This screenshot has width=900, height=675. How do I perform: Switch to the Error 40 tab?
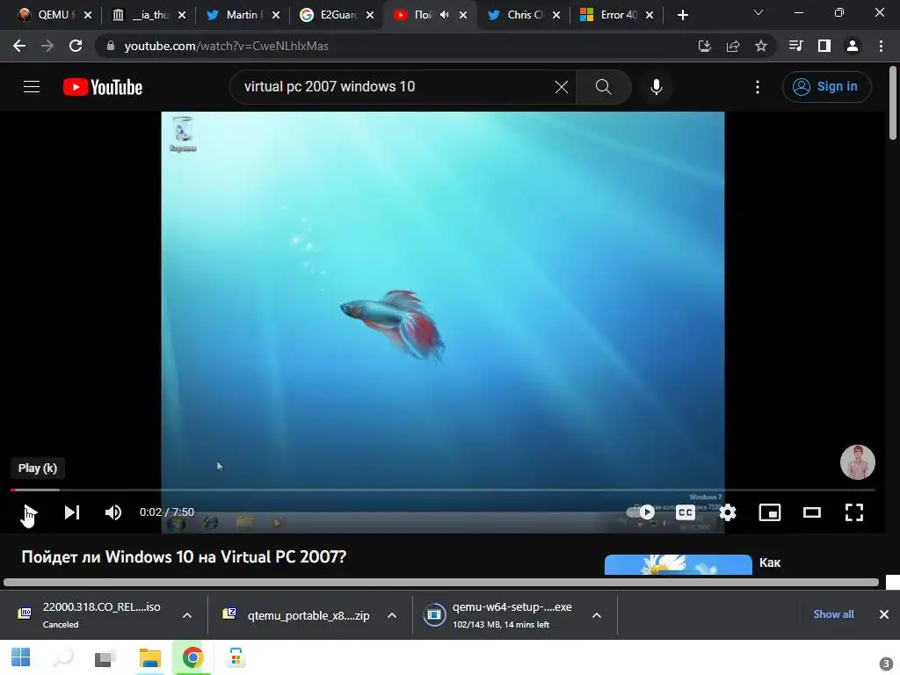[617, 15]
